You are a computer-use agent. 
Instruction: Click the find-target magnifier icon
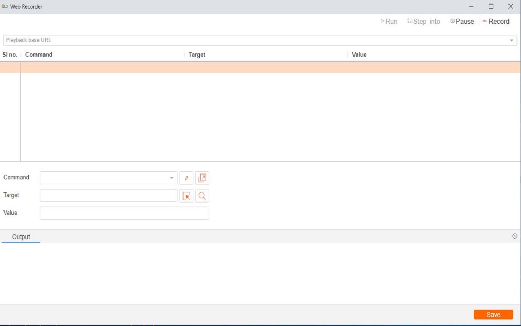coord(202,196)
